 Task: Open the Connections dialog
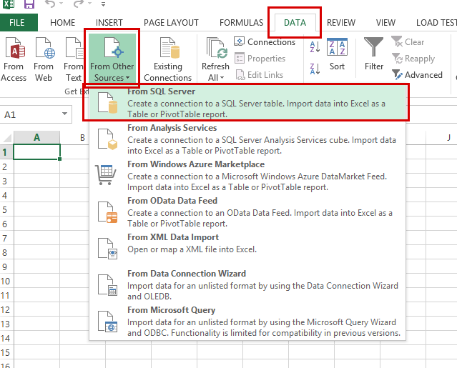[265, 42]
